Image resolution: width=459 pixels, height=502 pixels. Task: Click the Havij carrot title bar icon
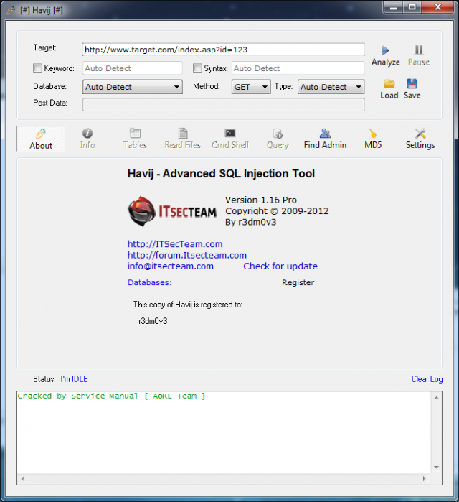(11, 10)
